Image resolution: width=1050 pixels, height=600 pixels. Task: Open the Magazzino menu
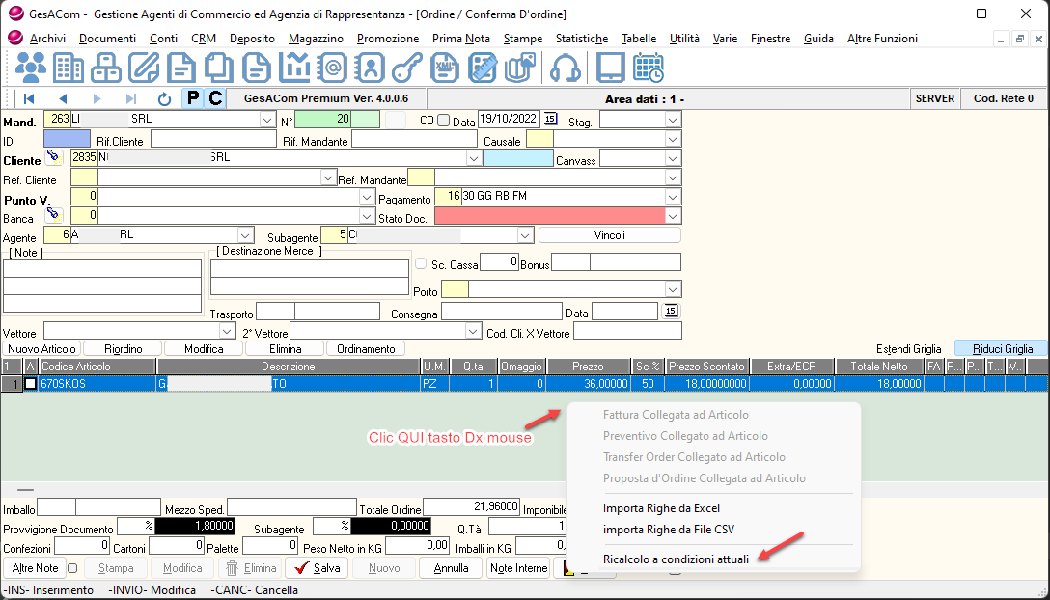click(317, 39)
